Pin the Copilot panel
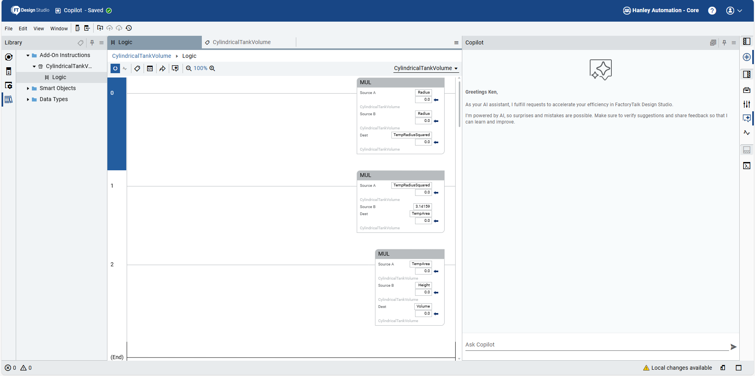The image size is (755, 376). pos(724,42)
